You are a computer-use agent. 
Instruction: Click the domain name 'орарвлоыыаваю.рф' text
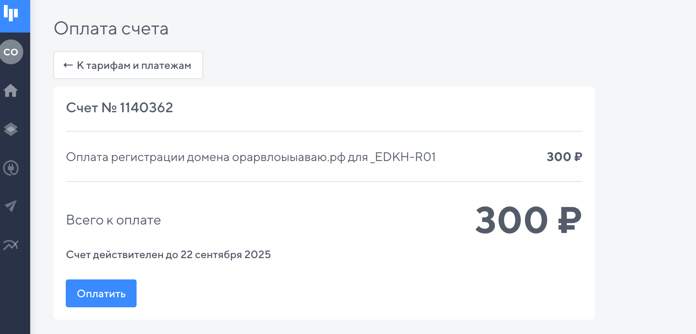pyautogui.click(x=289, y=158)
